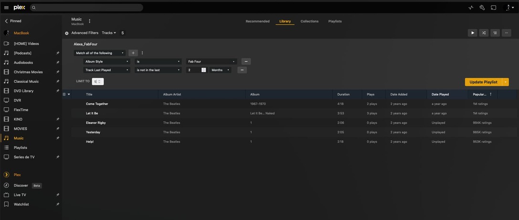The height and width of the screenshot is (220, 519).
Task: Click the DVD Library film icon
Action: (6, 91)
